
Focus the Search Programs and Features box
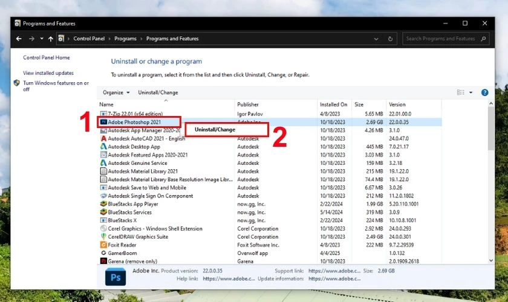(x=446, y=39)
